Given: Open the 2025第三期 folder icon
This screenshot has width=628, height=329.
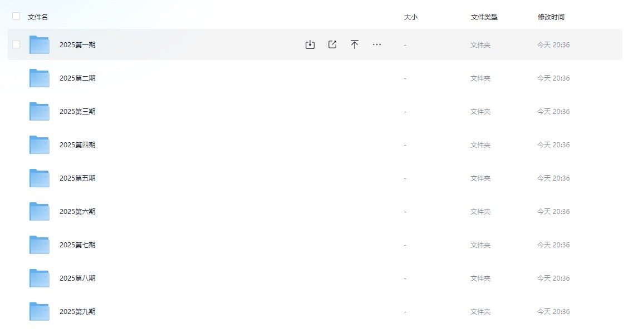Looking at the screenshot, I should click(39, 112).
